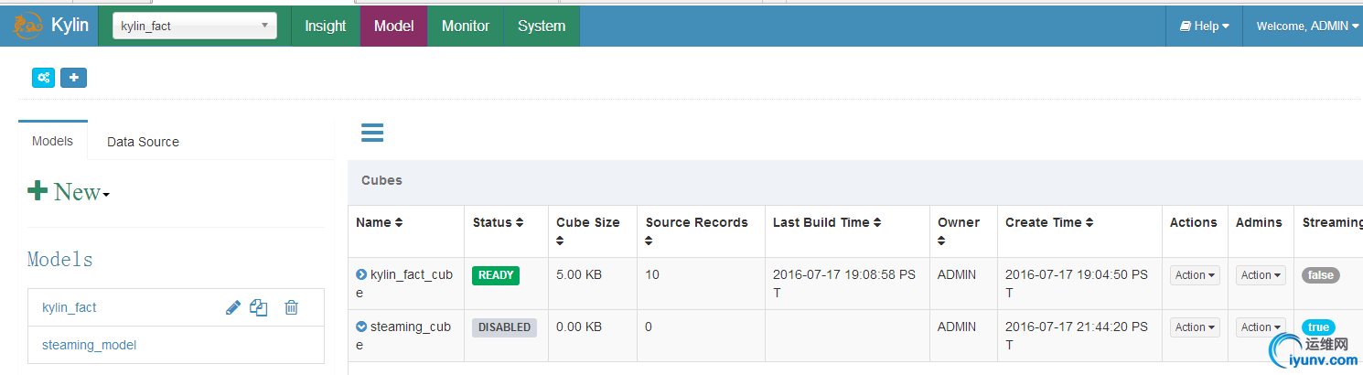The height and width of the screenshot is (375, 1363).
Task: Open the kylin_fact project dropdown
Action: [194, 26]
